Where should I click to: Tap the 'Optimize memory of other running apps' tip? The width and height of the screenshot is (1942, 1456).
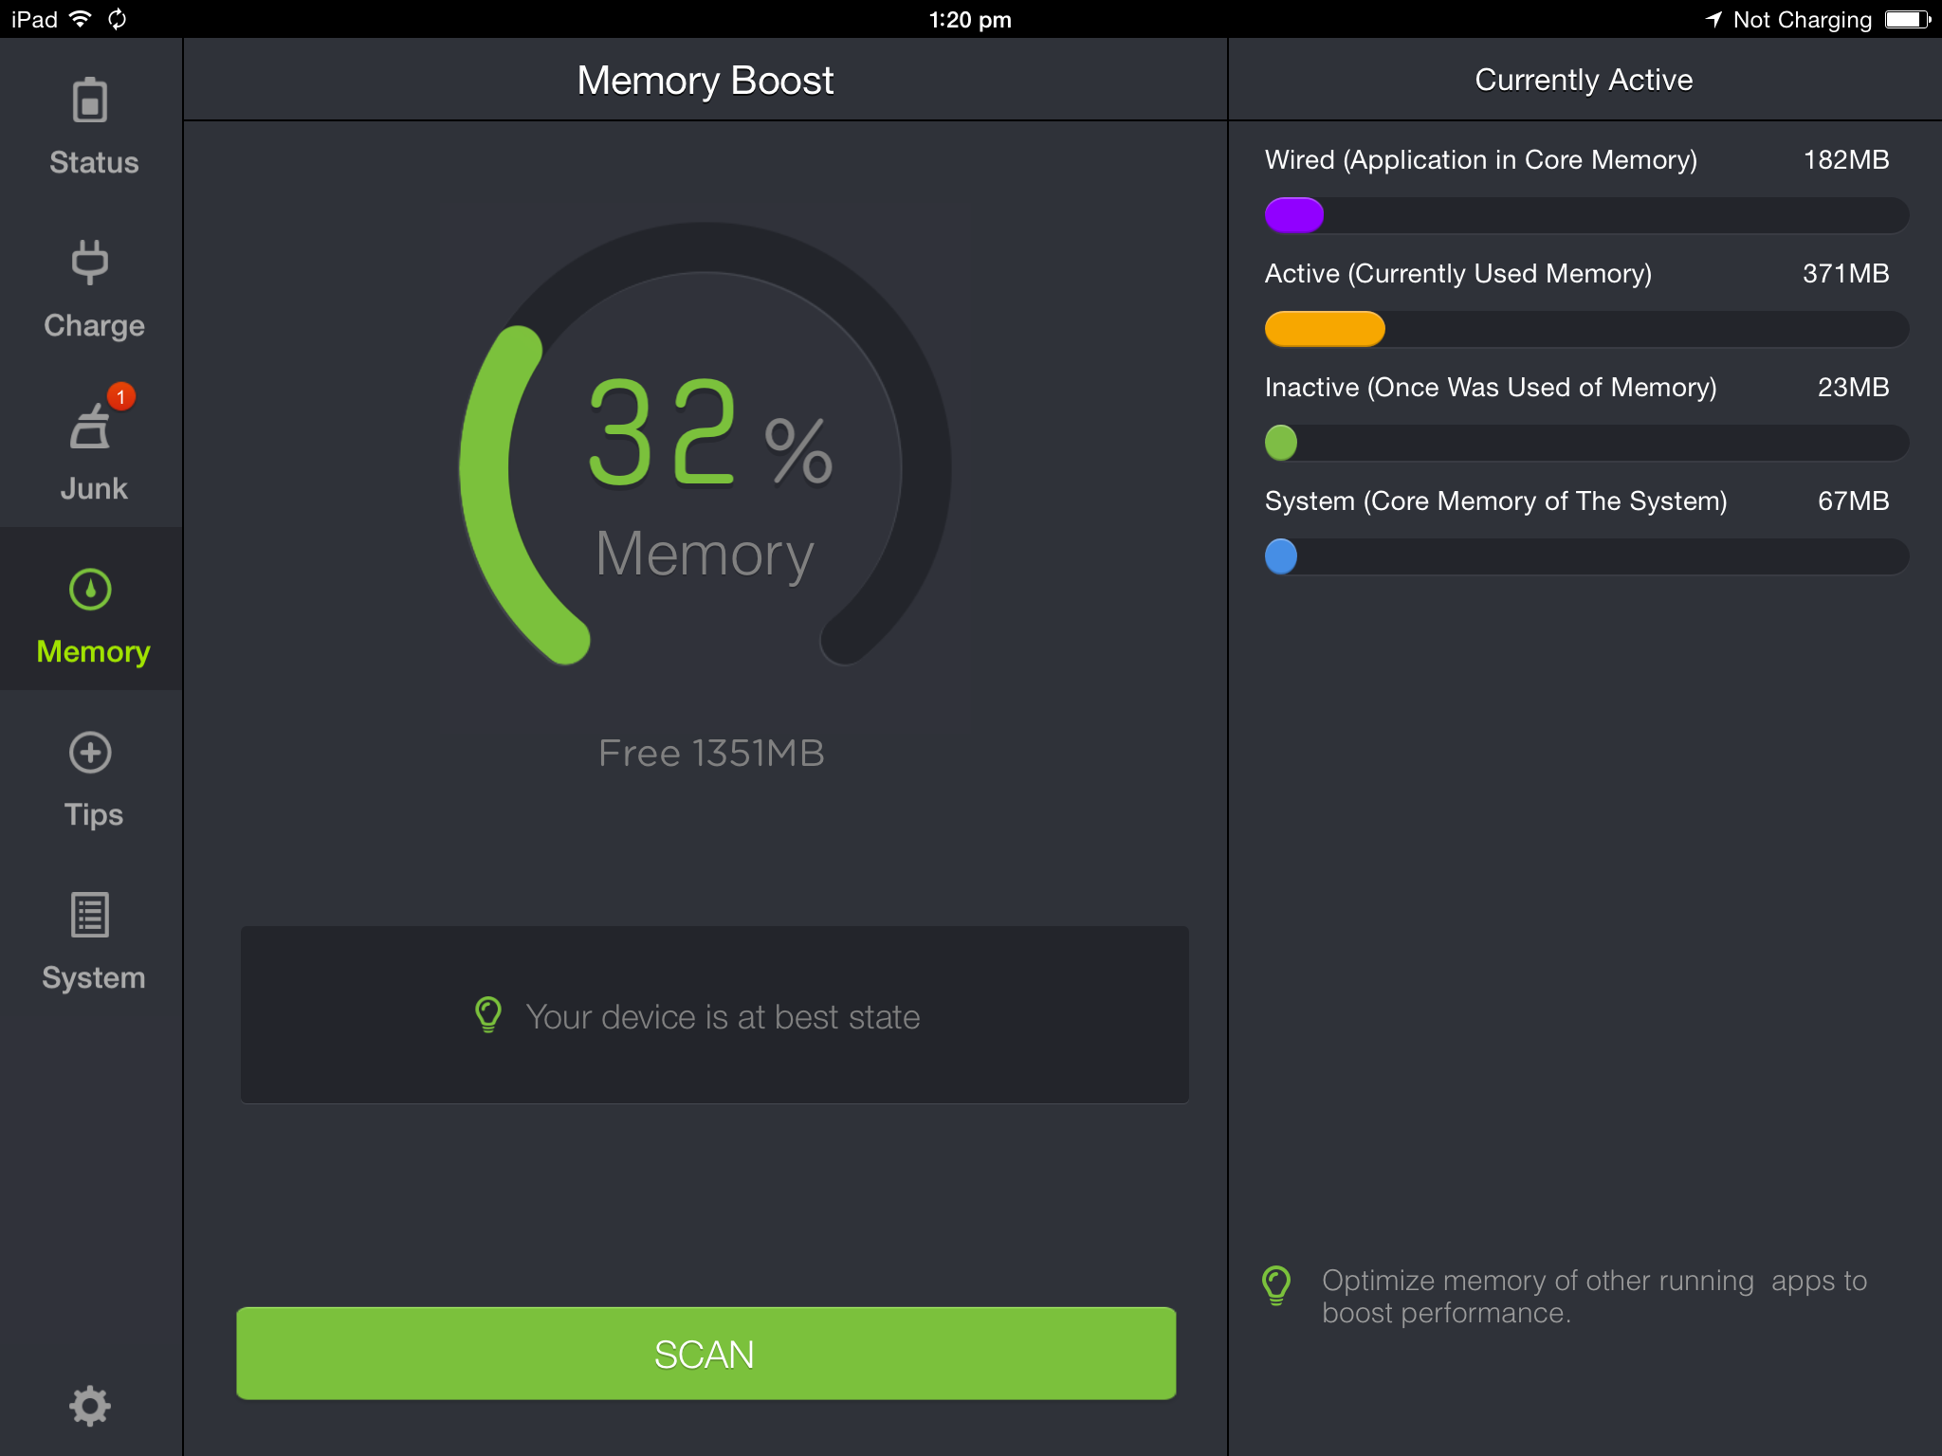(1595, 1296)
